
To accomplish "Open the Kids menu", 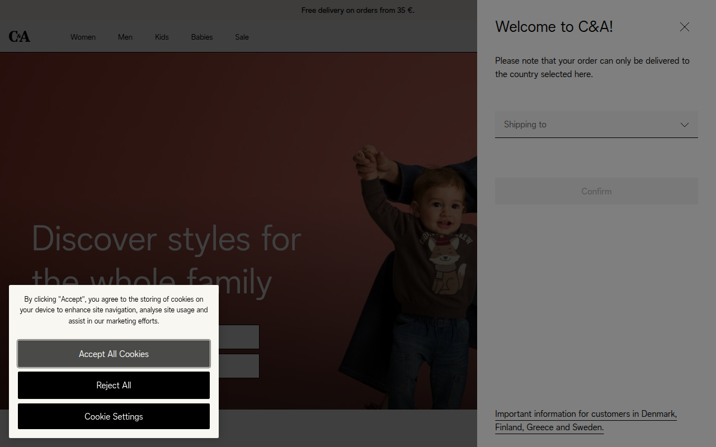I will tap(162, 37).
